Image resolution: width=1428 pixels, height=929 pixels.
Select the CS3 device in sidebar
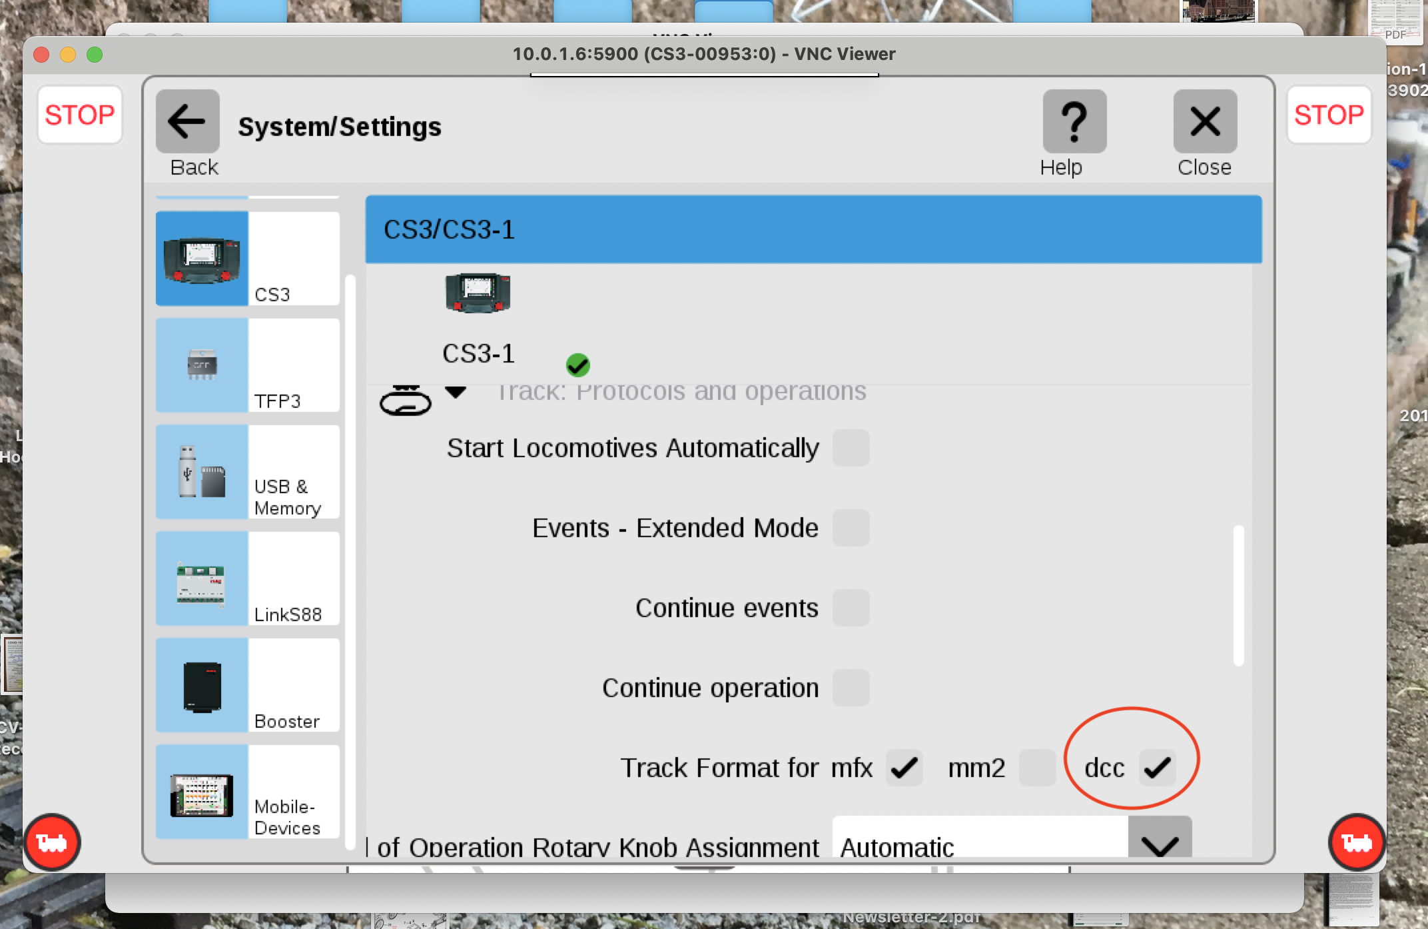(x=248, y=259)
